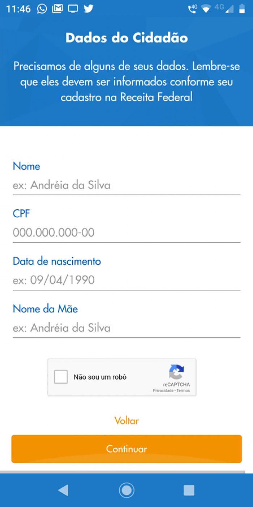Tap the Gmail notification icon
The width and height of the screenshot is (253, 507).
pos(57,9)
